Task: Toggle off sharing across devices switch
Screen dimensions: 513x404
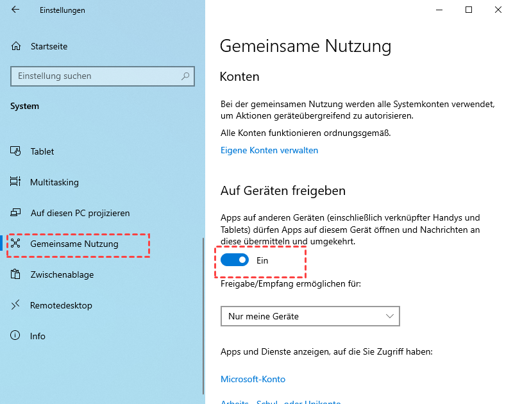Action: click(x=235, y=260)
